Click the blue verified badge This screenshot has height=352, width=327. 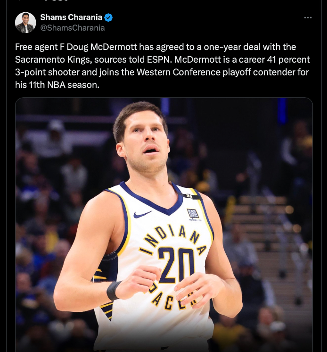tap(108, 17)
